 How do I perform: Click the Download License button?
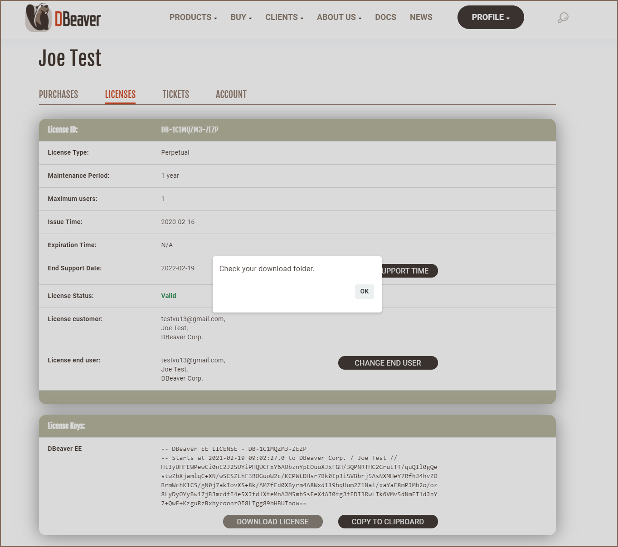pyautogui.click(x=273, y=522)
